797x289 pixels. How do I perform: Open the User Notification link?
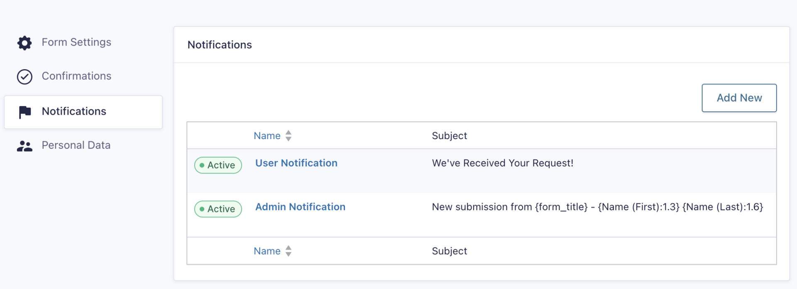(296, 163)
